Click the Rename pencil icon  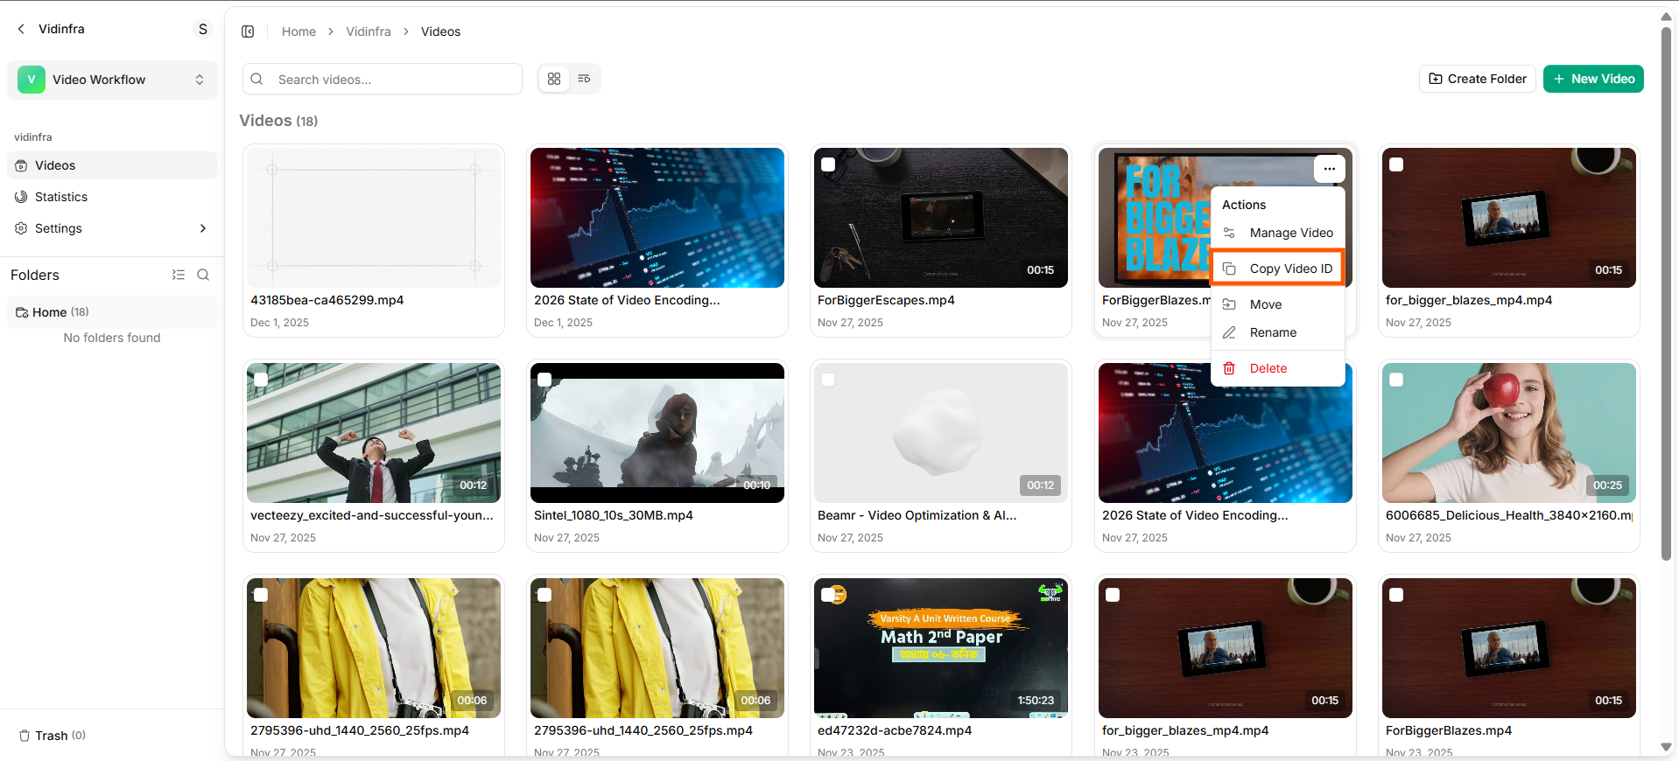click(x=1229, y=332)
